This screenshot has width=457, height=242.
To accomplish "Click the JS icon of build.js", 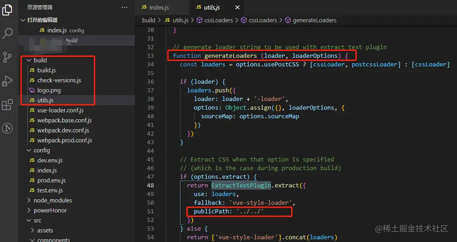I will click(32, 70).
